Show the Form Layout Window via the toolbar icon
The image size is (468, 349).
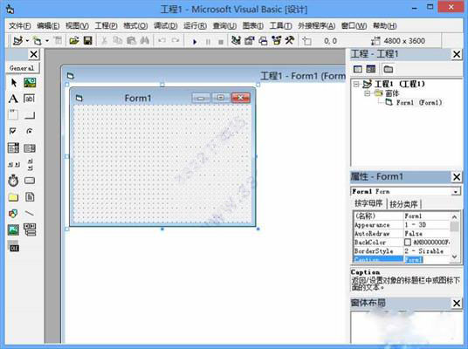263,40
